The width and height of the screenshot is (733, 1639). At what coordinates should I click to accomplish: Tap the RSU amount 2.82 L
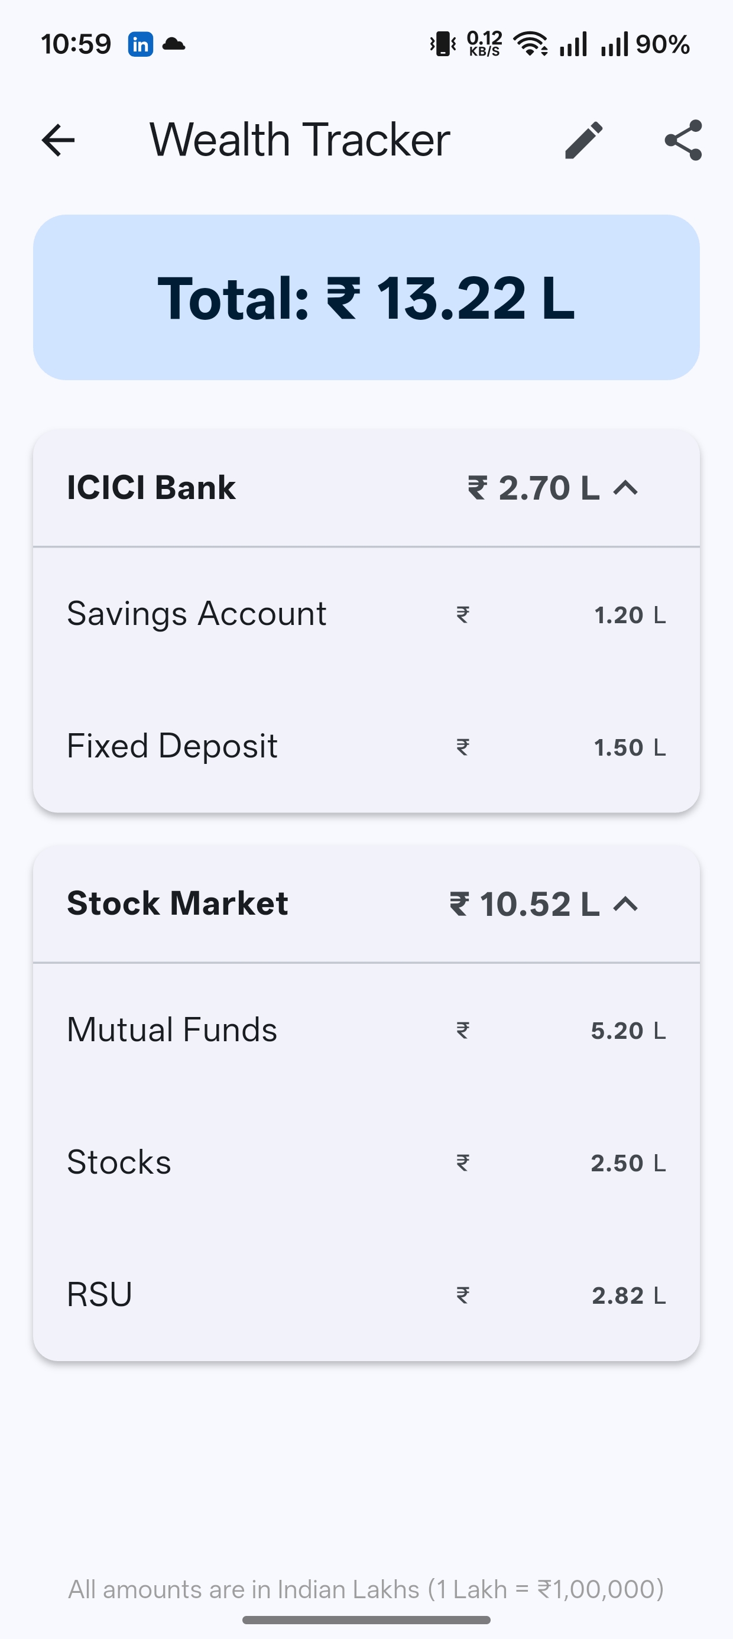pyautogui.click(x=627, y=1295)
